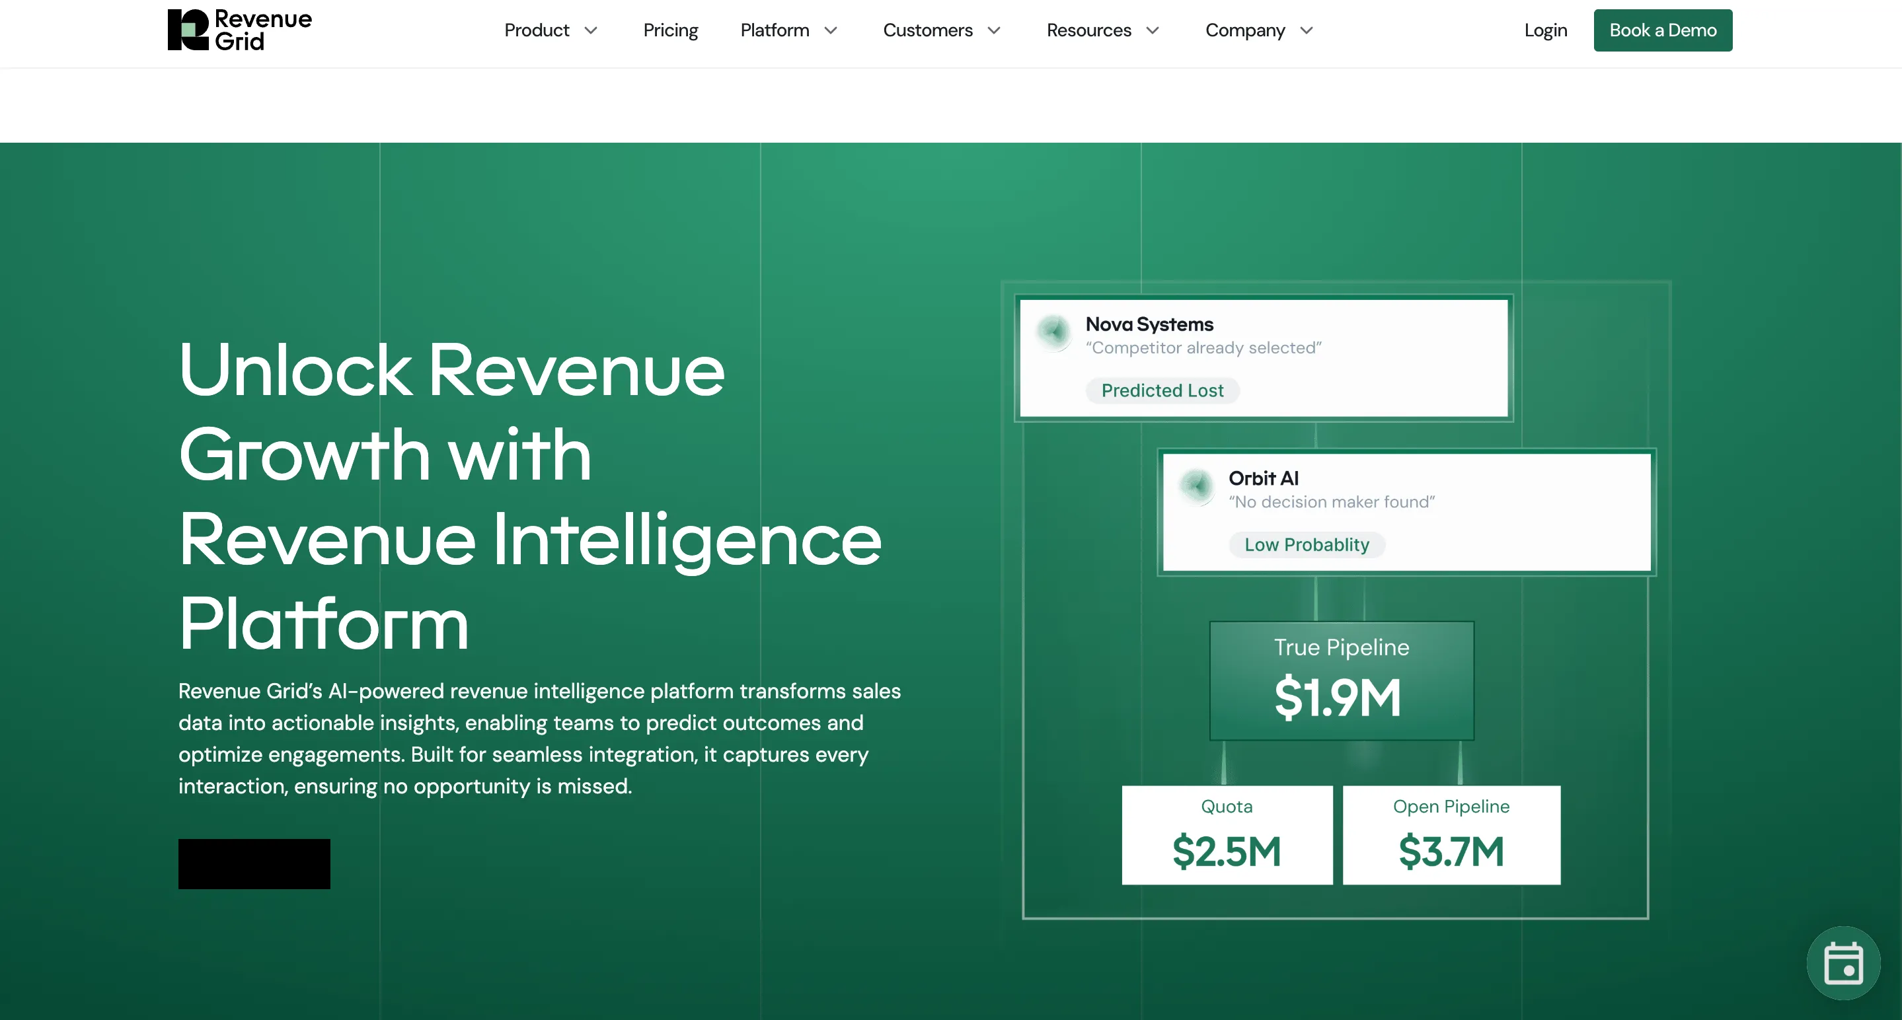
Task: Click the Nova Systems card title
Action: pyautogui.click(x=1149, y=324)
